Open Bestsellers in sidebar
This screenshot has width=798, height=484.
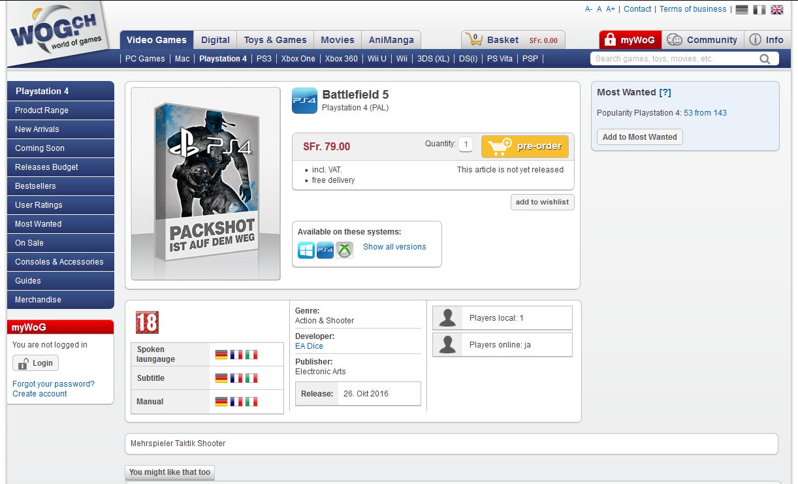[x=60, y=186]
